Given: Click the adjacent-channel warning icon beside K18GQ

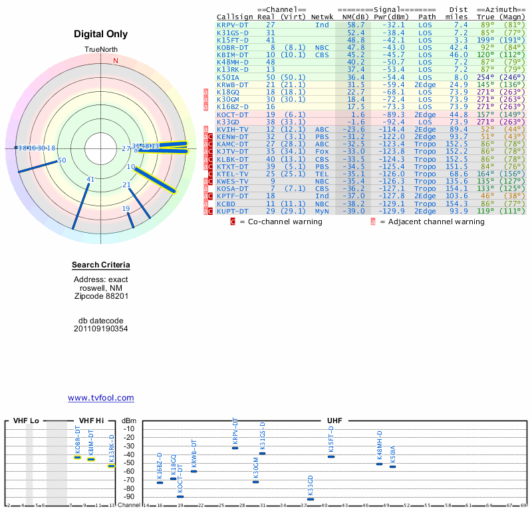Looking at the screenshot, I should pos(206,92).
